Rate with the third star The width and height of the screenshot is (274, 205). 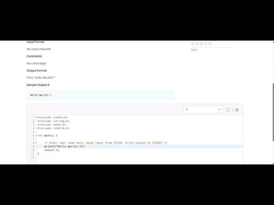201,44
